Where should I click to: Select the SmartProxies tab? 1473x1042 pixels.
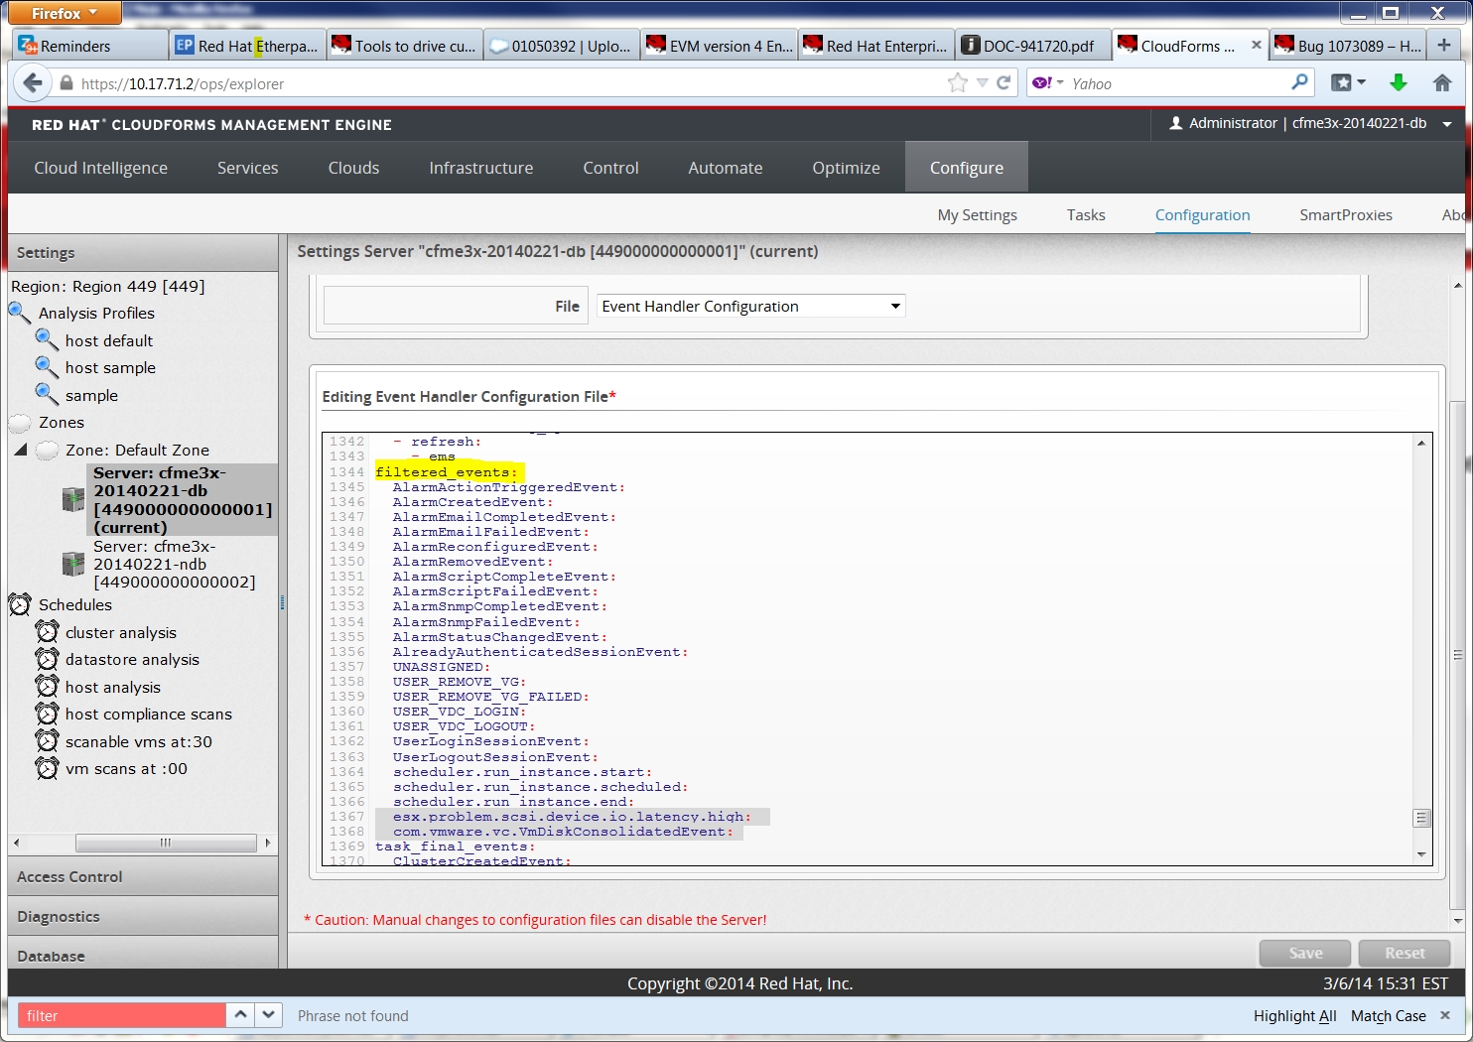(1346, 214)
